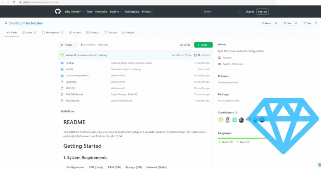Open the Security tab

(111, 32)
